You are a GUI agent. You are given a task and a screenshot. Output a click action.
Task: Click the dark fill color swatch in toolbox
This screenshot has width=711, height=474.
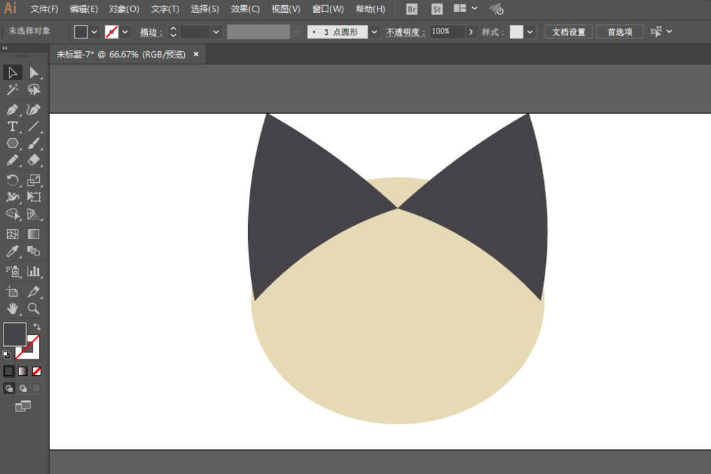click(14, 335)
